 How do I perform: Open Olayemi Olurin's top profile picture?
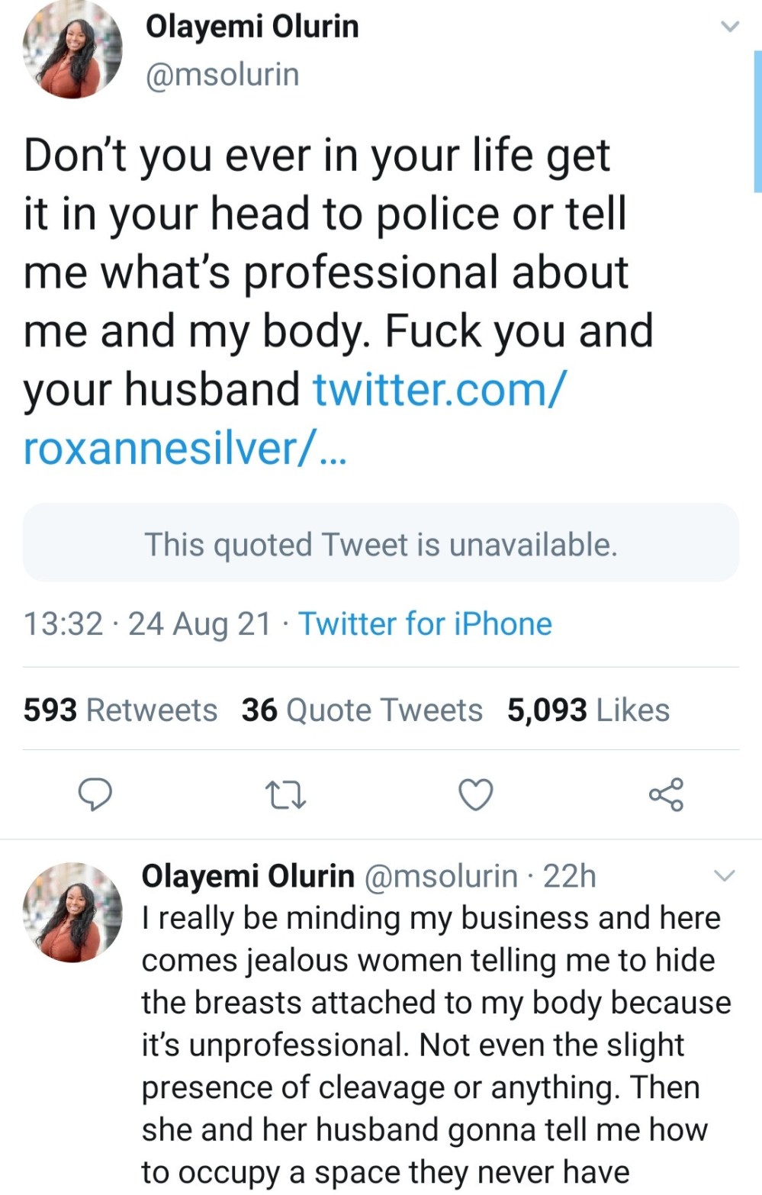72,50
